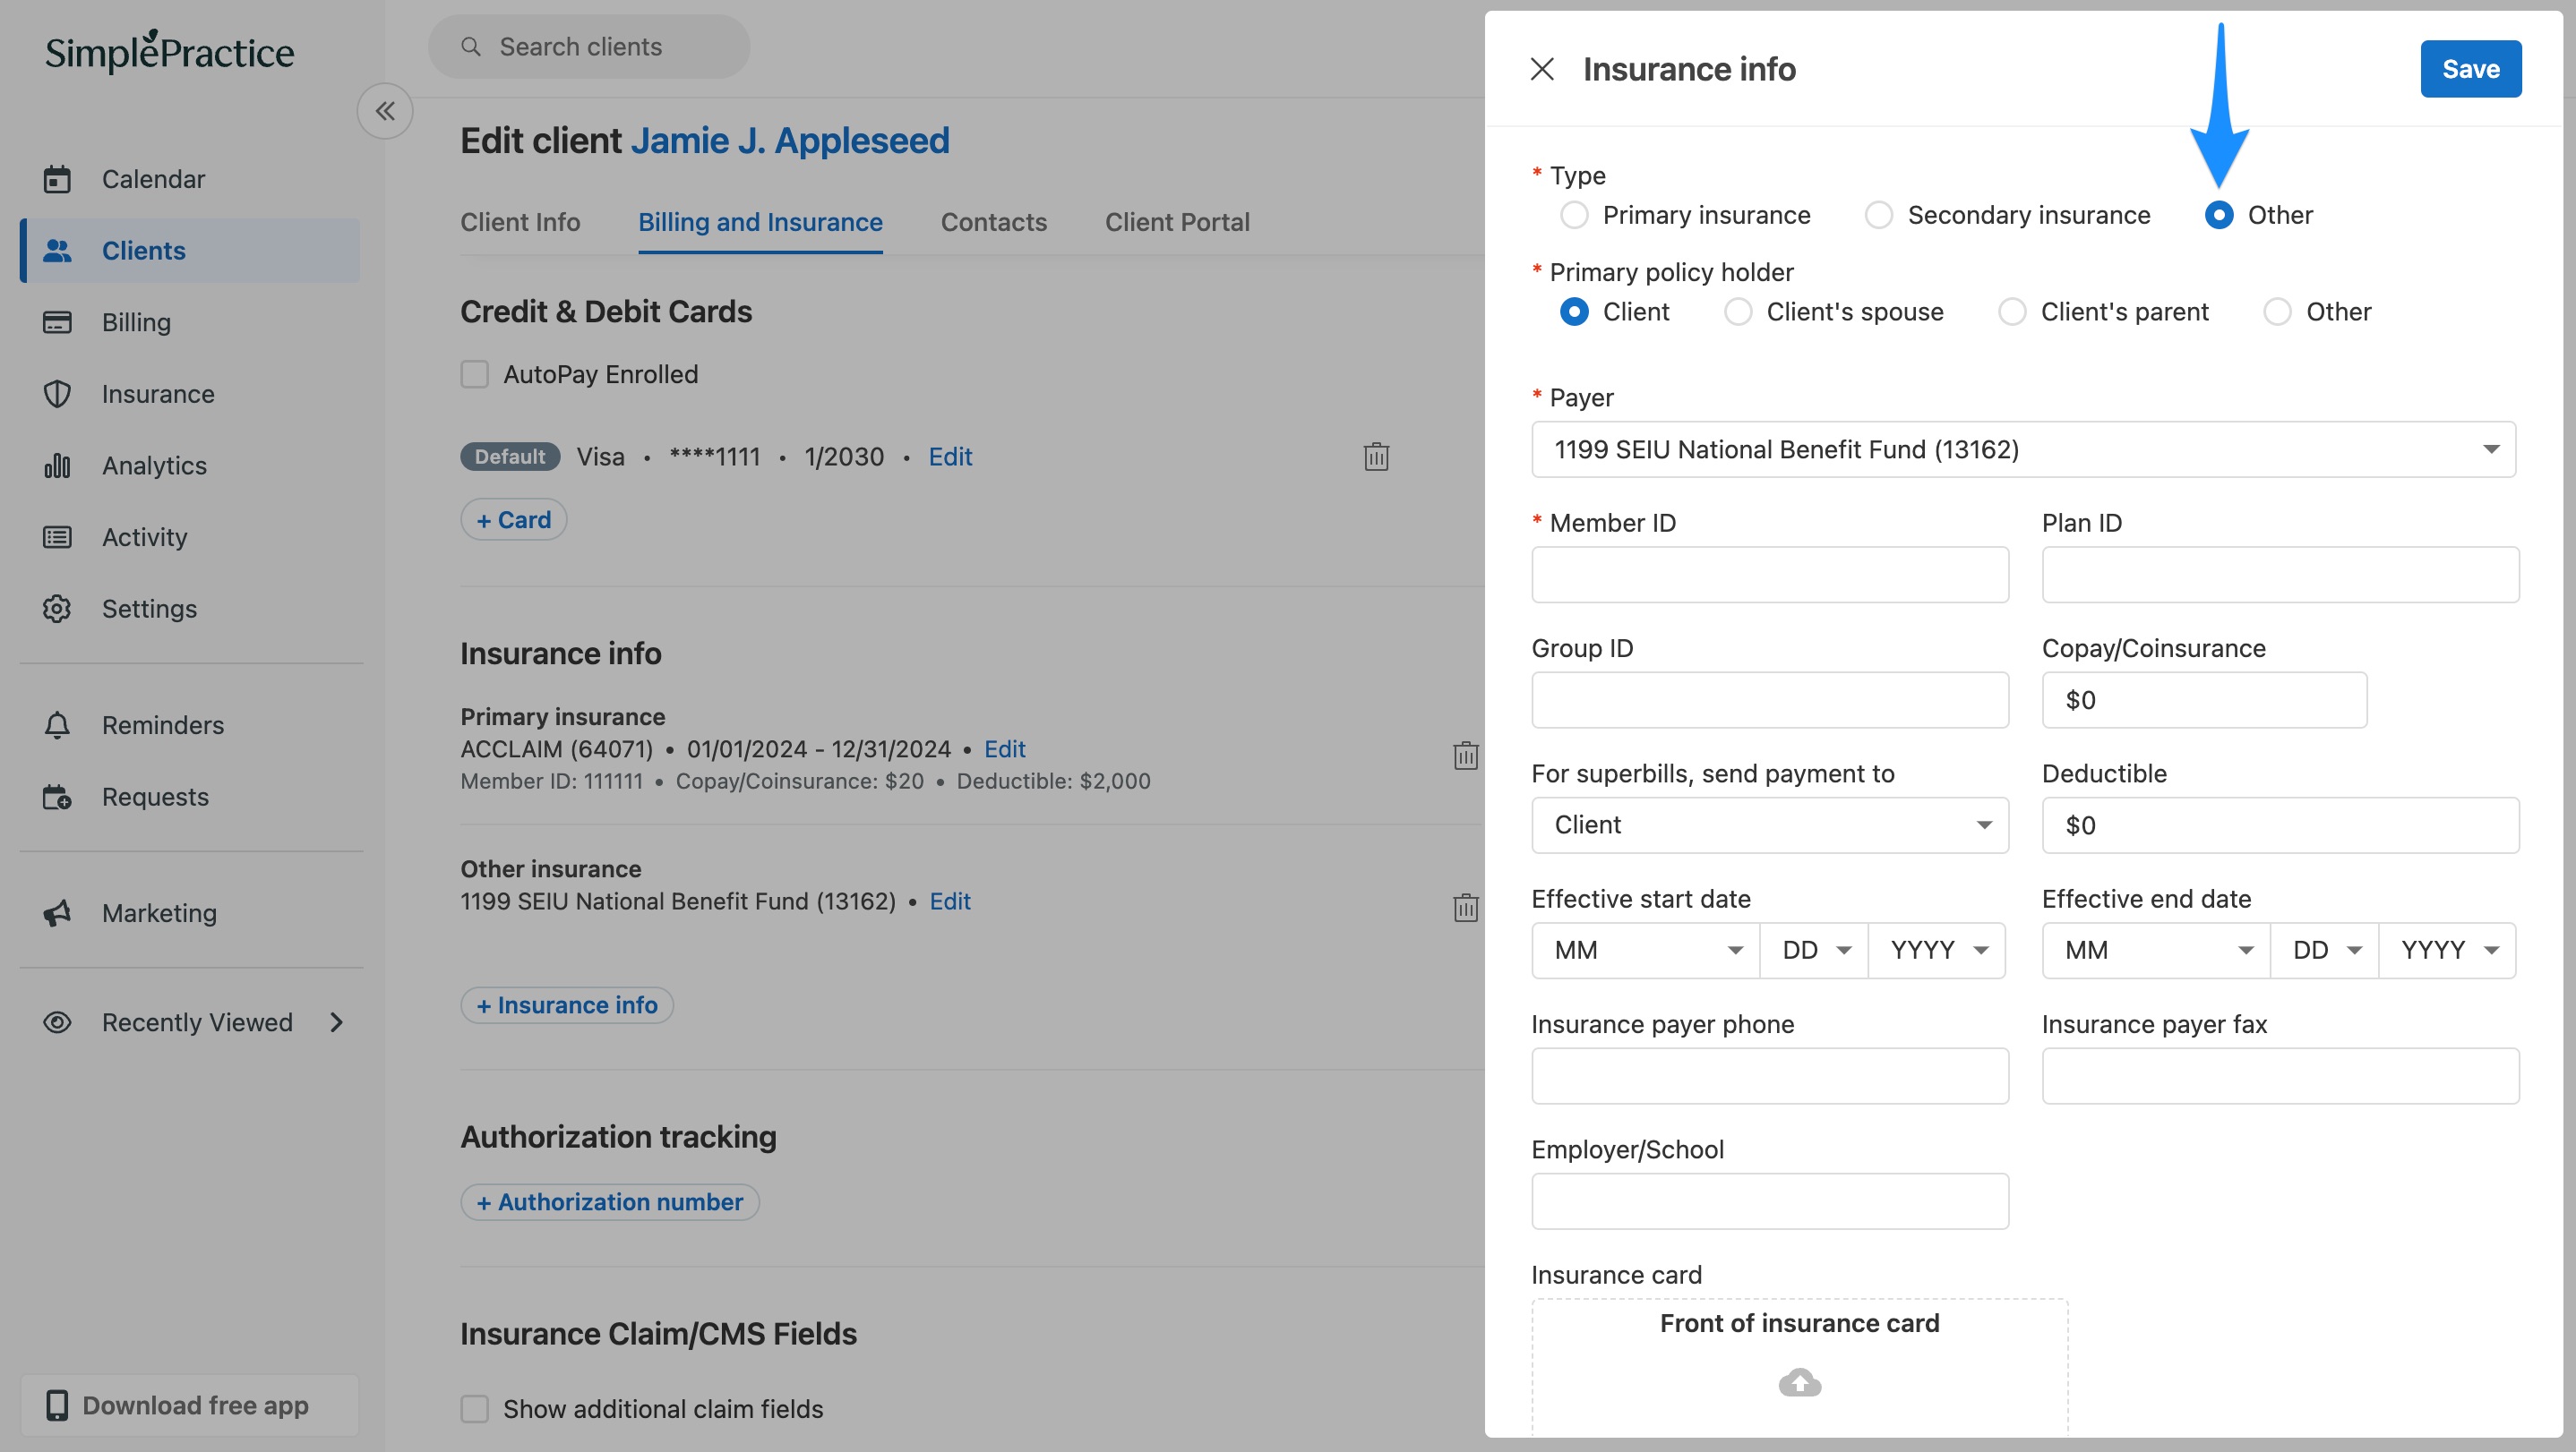The image size is (2576, 1452).
Task: Delete the 1199 SEIU other insurance entry
Action: click(1465, 908)
